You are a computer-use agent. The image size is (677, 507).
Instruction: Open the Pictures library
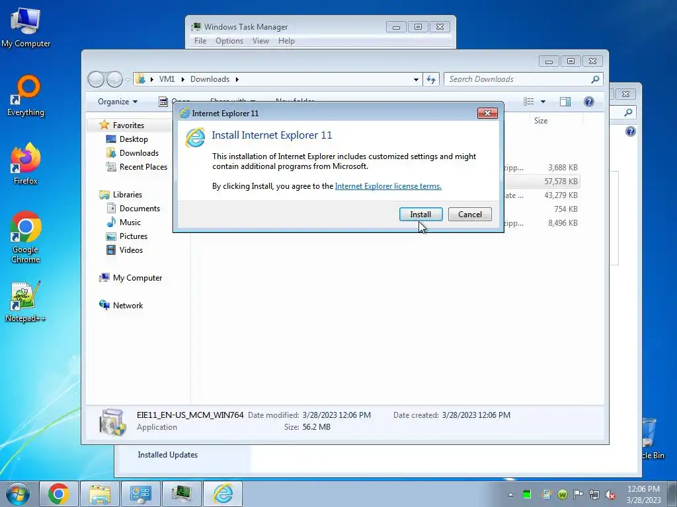pos(134,236)
